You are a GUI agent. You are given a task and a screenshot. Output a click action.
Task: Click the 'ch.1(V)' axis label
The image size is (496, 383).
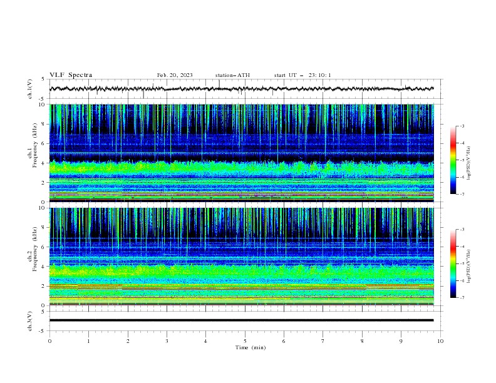coord(30,89)
